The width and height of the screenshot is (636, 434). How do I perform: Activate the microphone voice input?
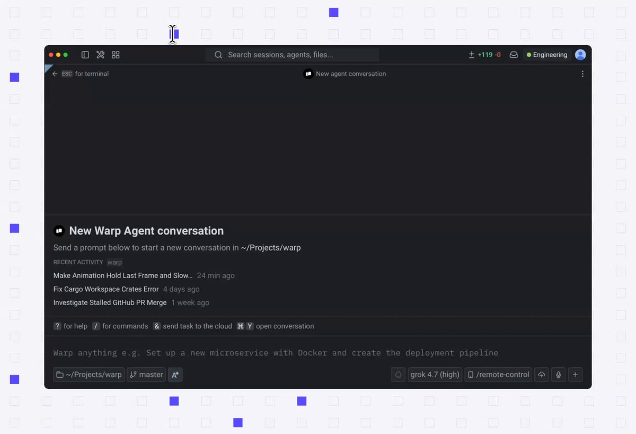click(558, 375)
